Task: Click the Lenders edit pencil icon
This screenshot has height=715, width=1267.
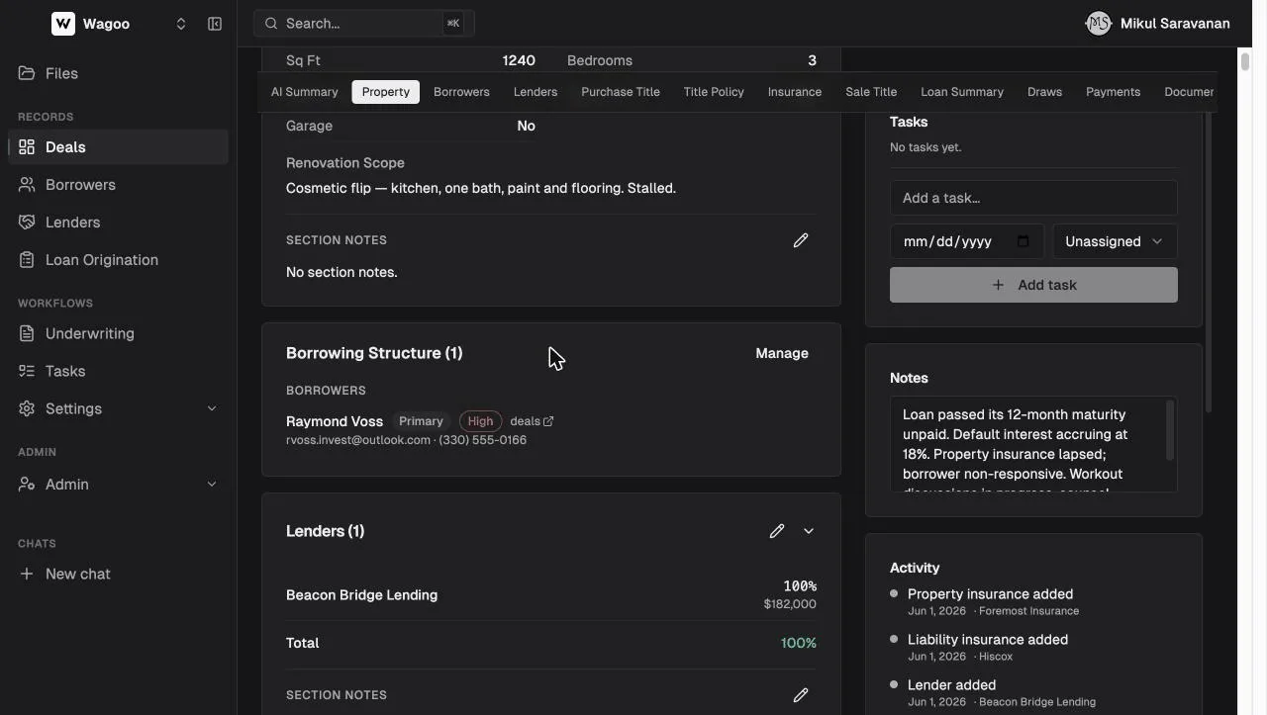Action: (x=777, y=531)
